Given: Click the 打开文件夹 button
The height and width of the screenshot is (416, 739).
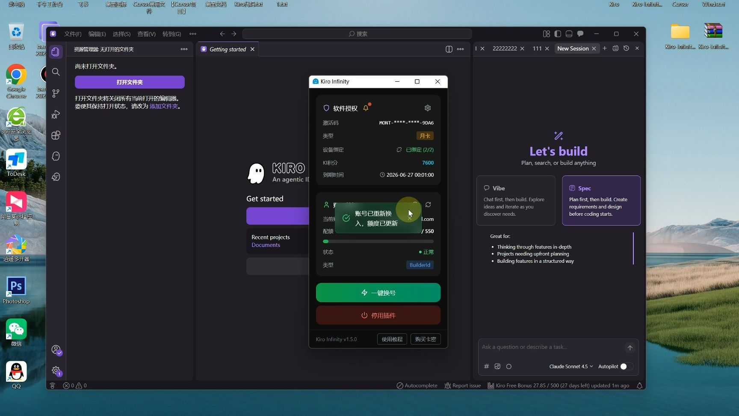Looking at the screenshot, I should click(130, 82).
